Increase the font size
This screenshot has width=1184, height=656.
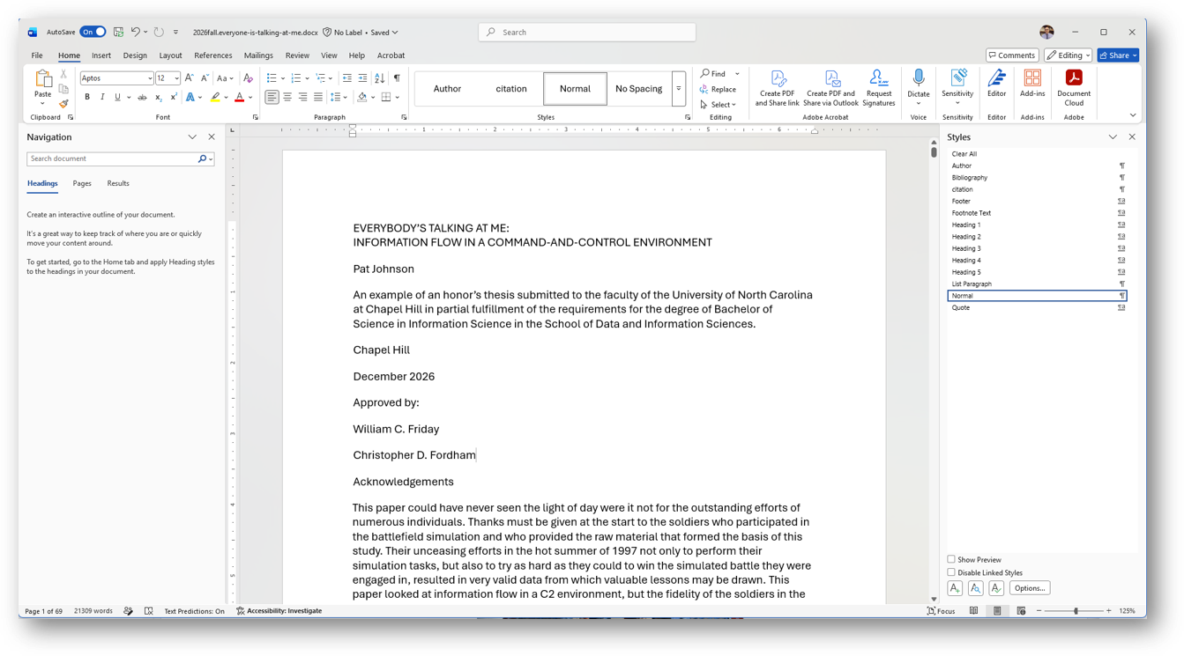coord(190,78)
